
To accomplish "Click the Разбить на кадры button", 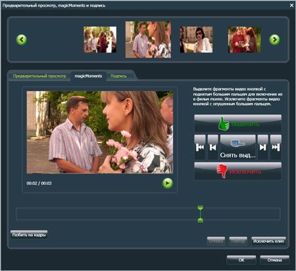I will [x=29, y=235].
